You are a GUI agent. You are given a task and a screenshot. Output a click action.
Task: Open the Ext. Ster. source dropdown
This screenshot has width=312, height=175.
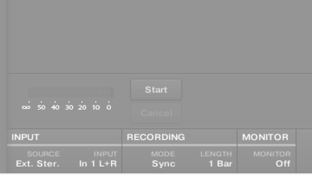[x=38, y=164]
